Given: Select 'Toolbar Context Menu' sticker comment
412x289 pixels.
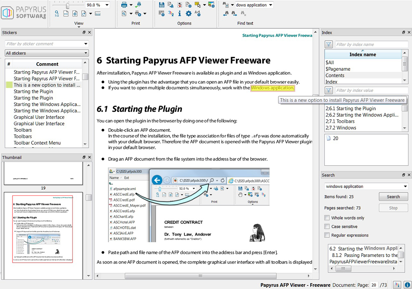Looking at the screenshot, I should click(37, 143).
